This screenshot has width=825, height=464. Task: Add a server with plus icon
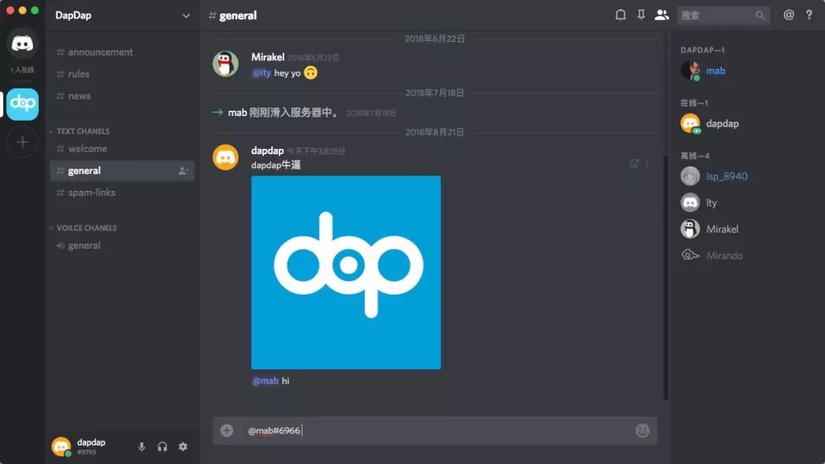click(x=22, y=142)
